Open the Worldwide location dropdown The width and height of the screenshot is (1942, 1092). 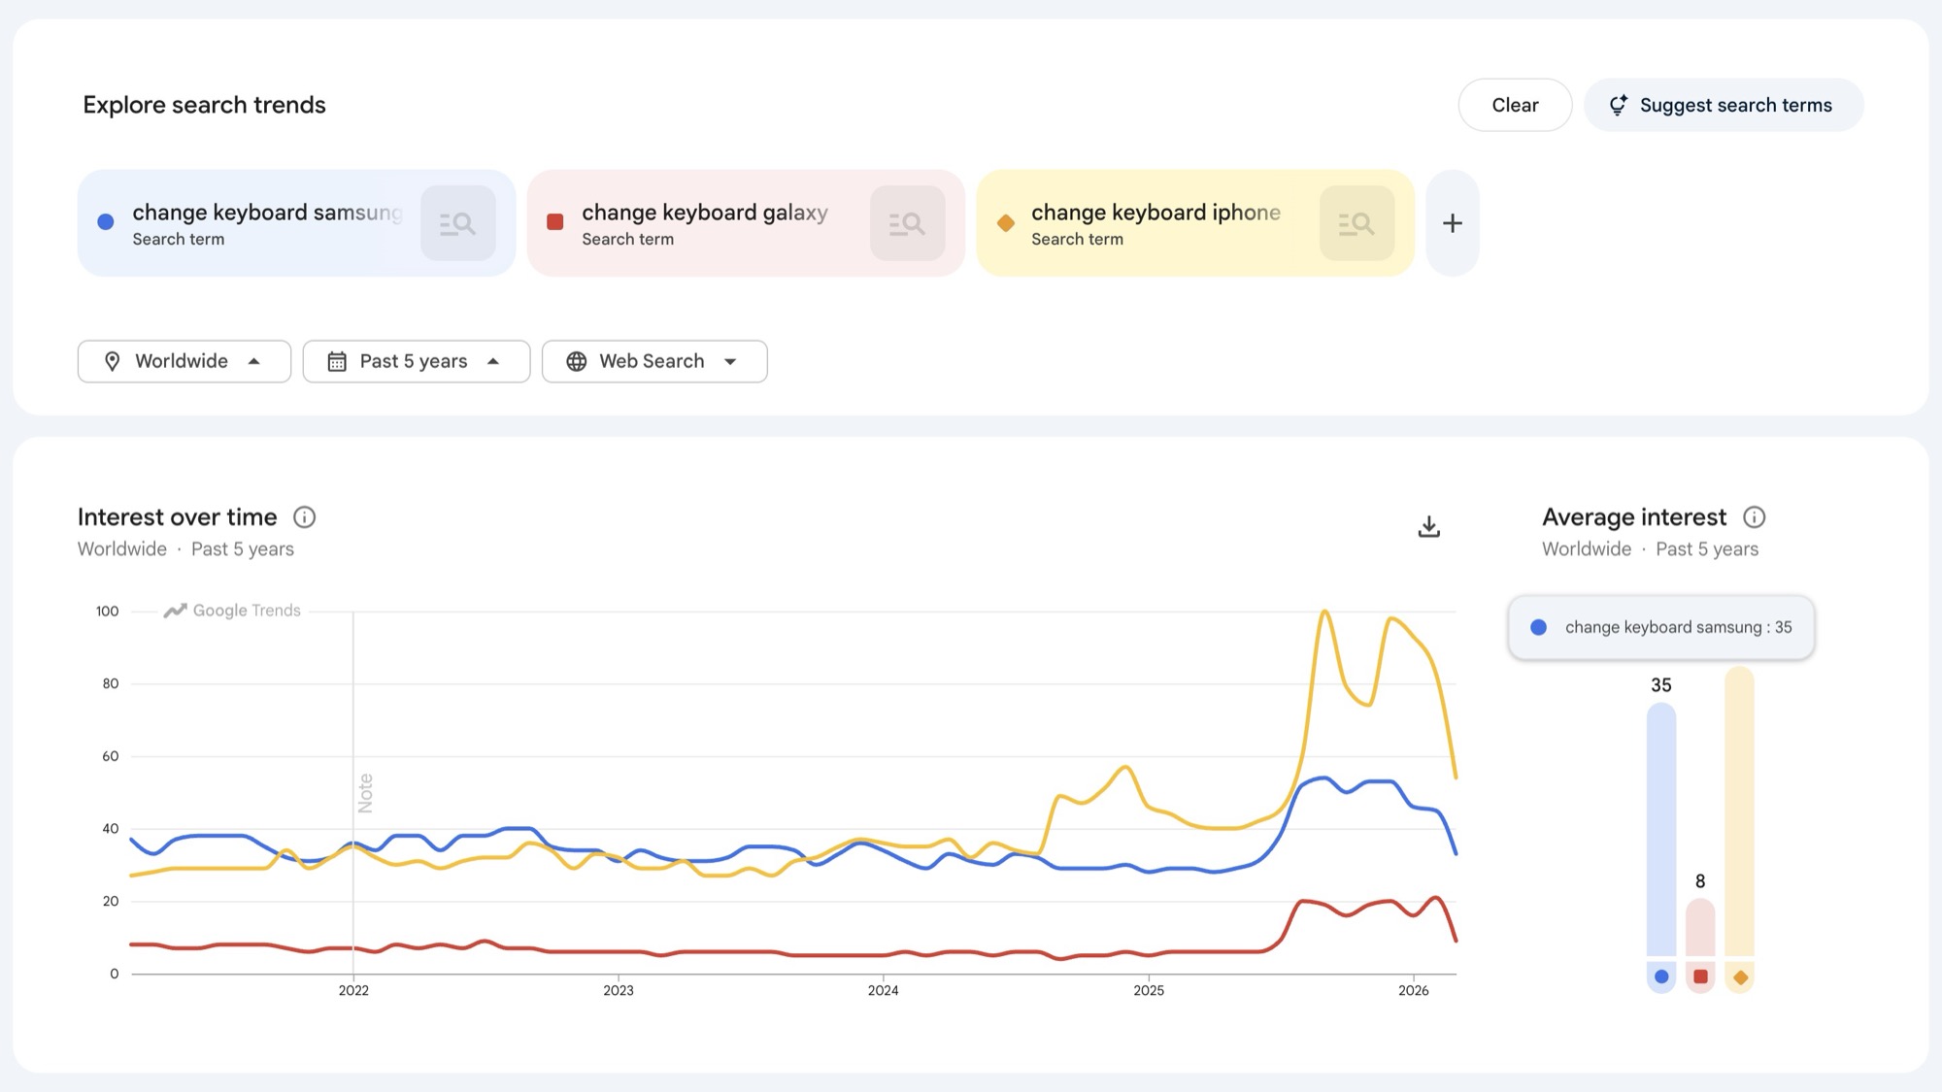[x=184, y=360]
